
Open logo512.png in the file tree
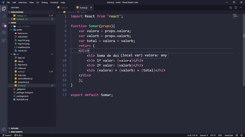click(31, 44)
